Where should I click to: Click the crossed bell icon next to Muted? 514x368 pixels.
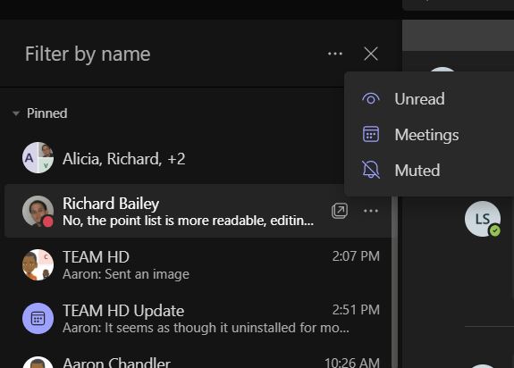click(x=371, y=170)
